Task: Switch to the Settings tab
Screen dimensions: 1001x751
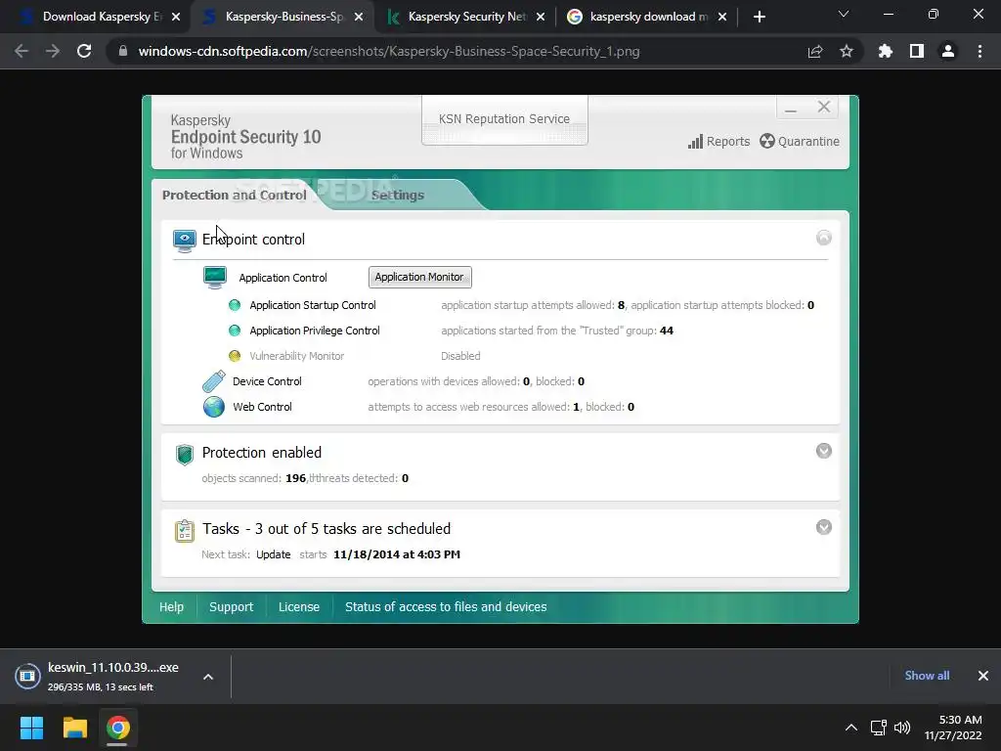Action: (398, 196)
